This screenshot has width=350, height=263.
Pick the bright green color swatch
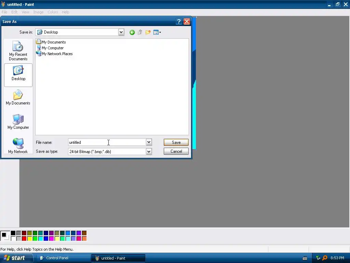(35, 239)
